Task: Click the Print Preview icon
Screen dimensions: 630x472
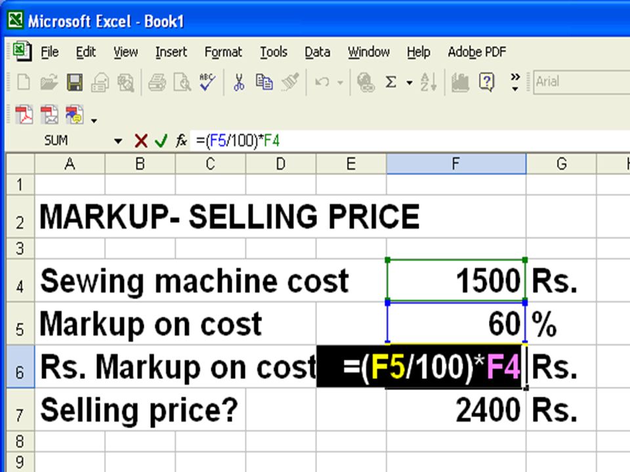Action: [x=182, y=83]
